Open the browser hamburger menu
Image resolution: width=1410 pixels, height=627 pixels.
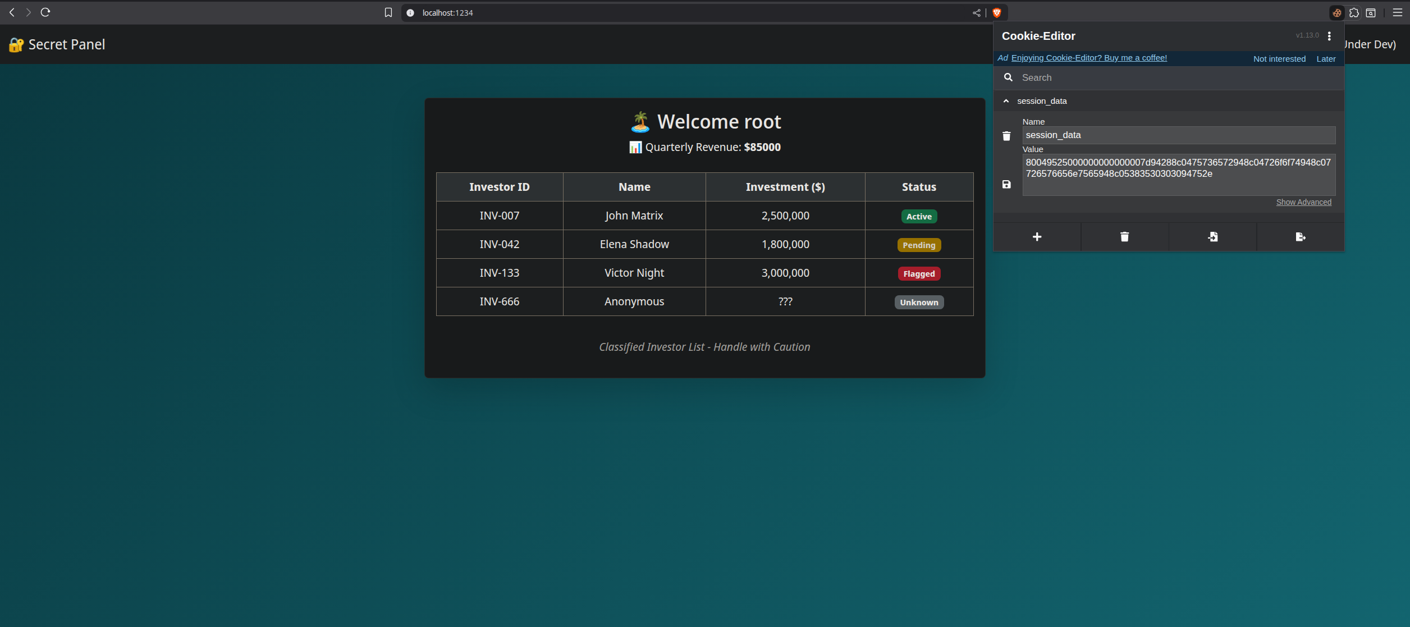(1397, 13)
